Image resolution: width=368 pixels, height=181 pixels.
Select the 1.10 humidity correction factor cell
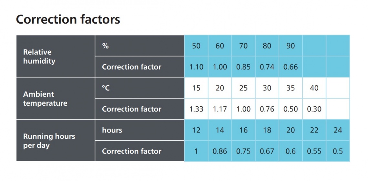click(196, 67)
